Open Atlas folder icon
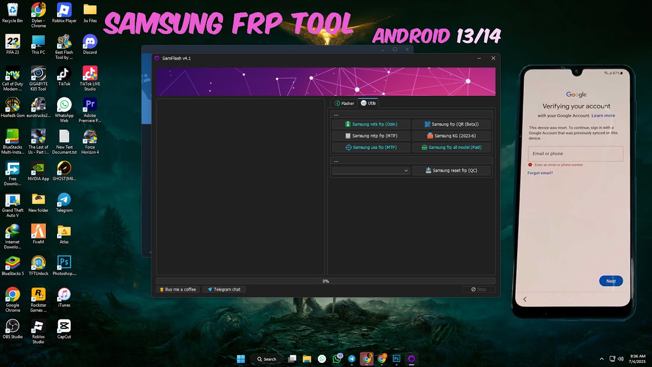652x367 pixels. click(64, 234)
